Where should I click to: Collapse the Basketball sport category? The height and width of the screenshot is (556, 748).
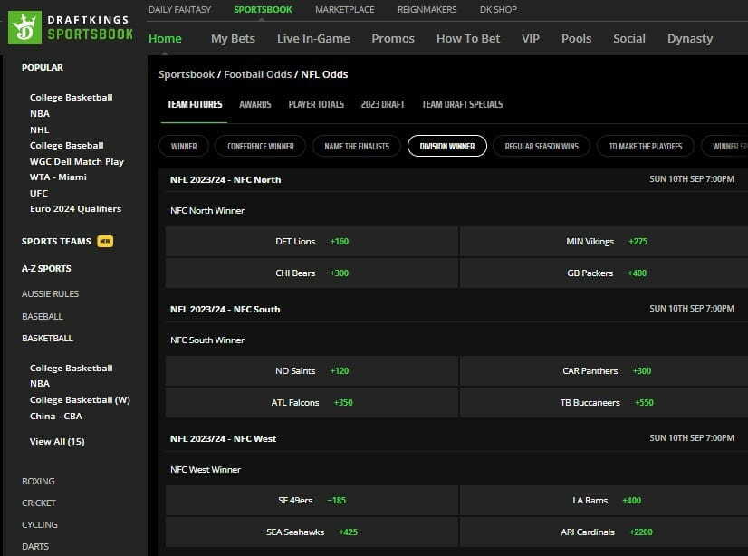point(47,338)
